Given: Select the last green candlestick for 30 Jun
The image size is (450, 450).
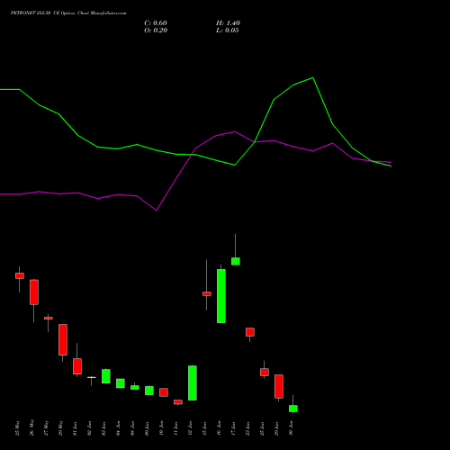Looking at the screenshot, I should coord(293,409).
